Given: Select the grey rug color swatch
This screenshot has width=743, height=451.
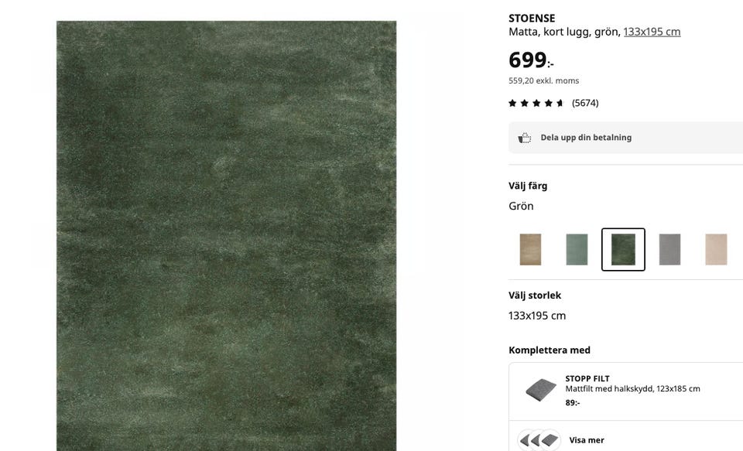Looking at the screenshot, I should click(669, 249).
